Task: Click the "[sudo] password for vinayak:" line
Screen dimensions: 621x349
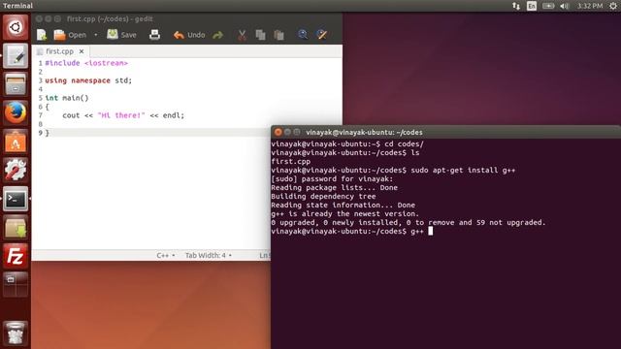Action: tap(332, 178)
